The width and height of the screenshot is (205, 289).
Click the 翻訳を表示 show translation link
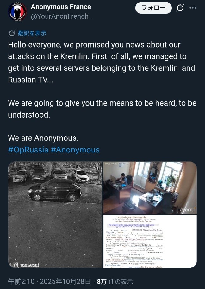click(32, 33)
